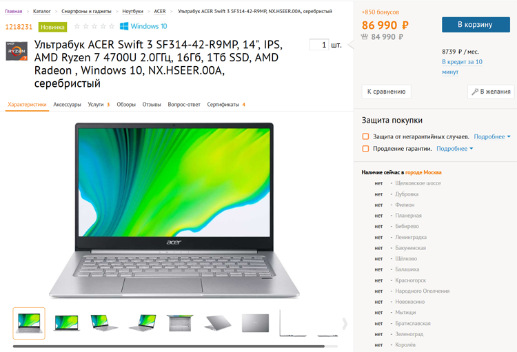Click the quantity input field
Image resolution: width=517 pixels, height=352 pixels.
[319, 45]
